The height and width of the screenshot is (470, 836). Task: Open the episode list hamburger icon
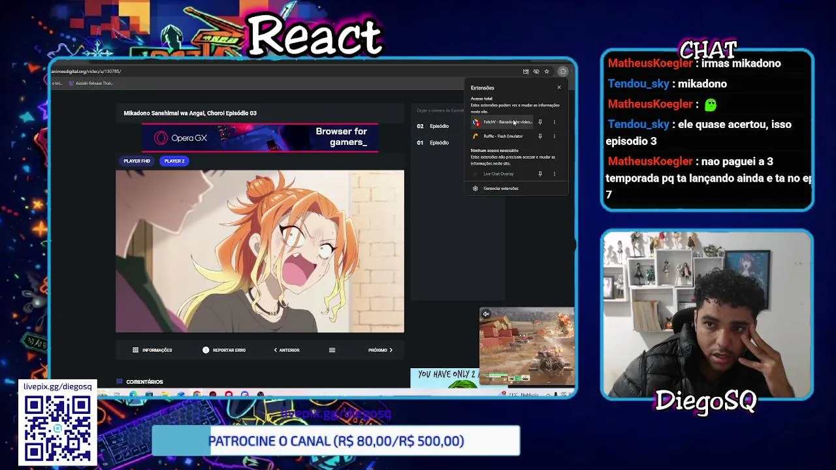[x=332, y=350]
